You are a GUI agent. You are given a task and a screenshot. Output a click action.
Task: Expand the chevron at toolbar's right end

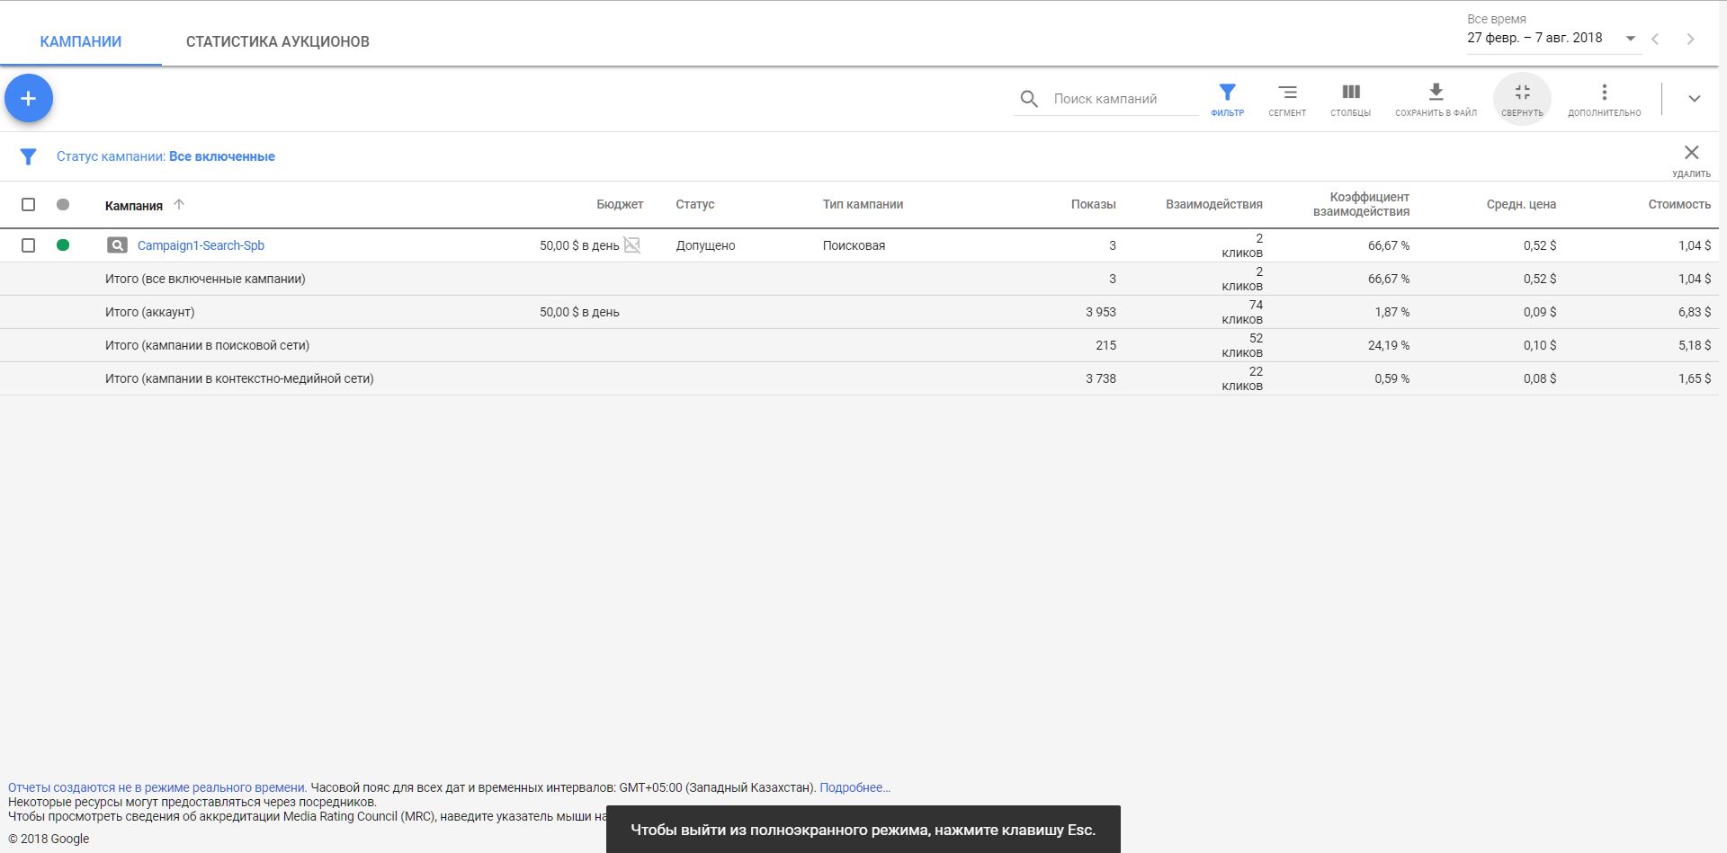1694,99
